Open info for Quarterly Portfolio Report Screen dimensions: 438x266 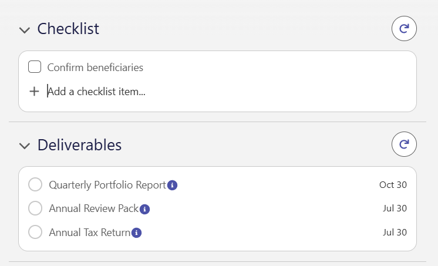coord(173,185)
